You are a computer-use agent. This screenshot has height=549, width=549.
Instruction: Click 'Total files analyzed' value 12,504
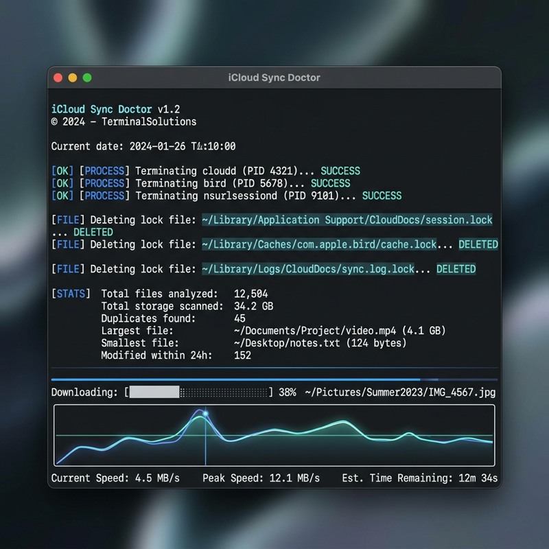click(251, 294)
